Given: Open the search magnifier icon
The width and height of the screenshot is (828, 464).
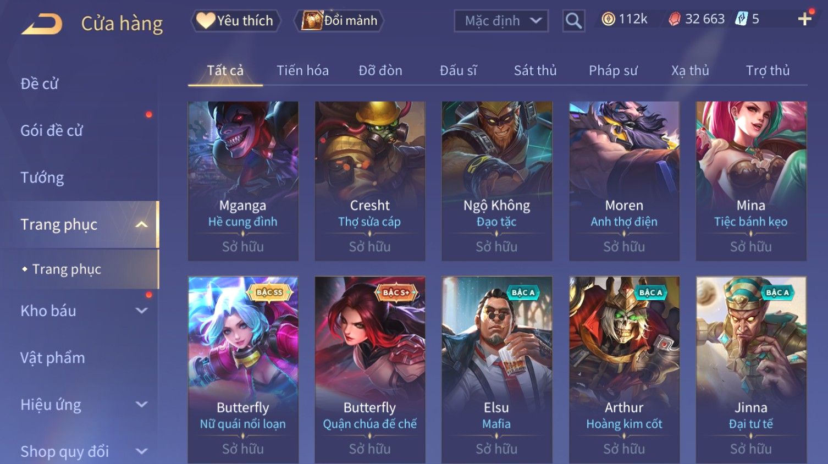Looking at the screenshot, I should [x=573, y=21].
